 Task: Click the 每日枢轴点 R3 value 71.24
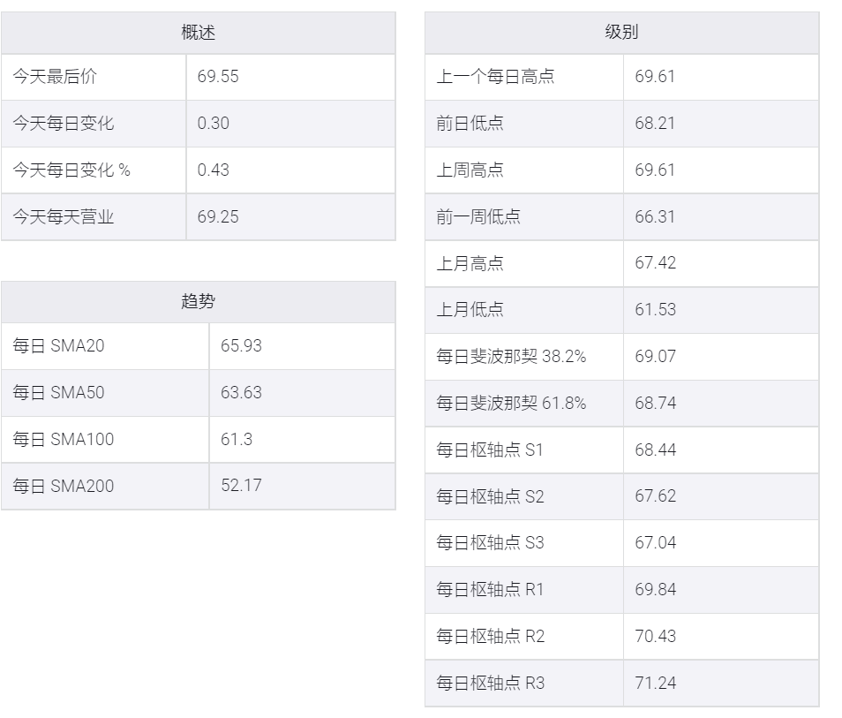point(655,683)
